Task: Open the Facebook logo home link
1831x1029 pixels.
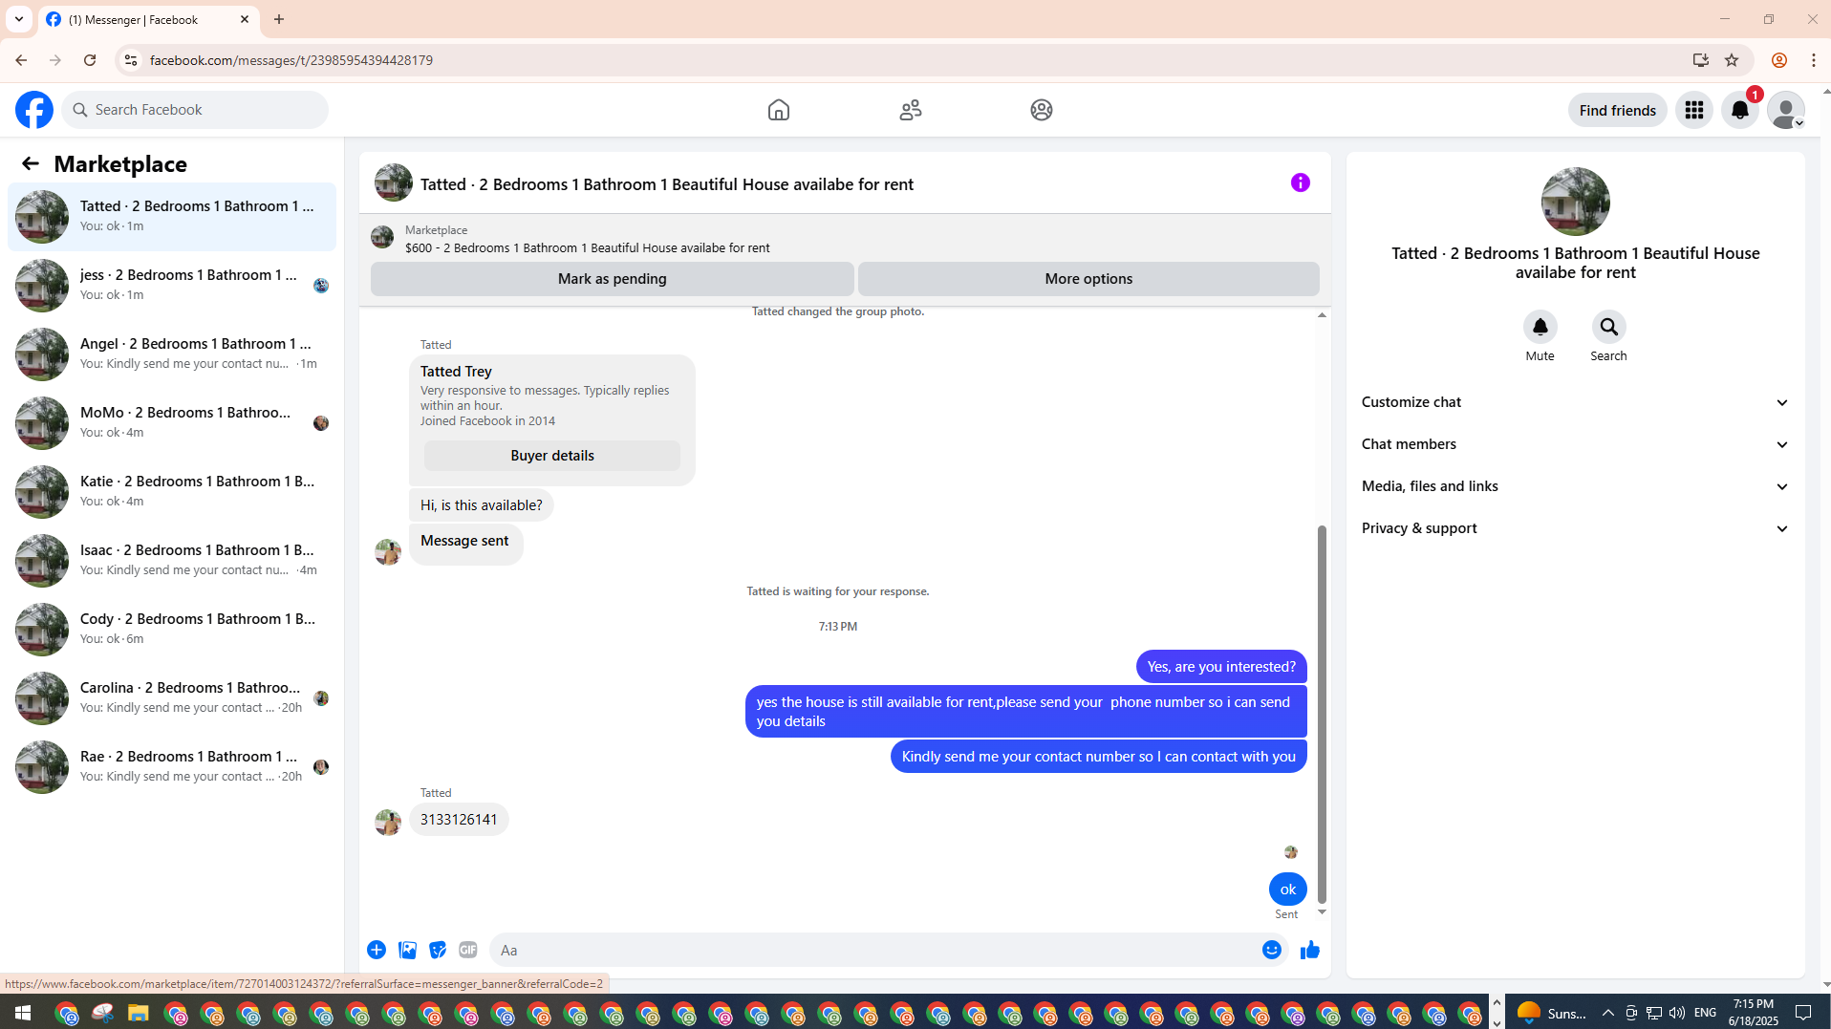Action: pyautogui.click(x=34, y=110)
